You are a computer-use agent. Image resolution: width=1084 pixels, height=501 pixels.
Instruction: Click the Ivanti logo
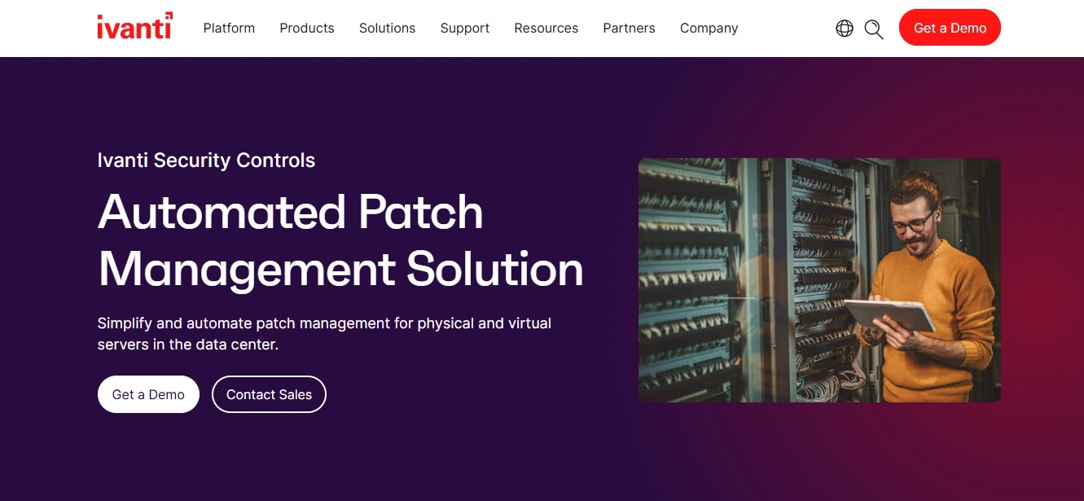134,27
